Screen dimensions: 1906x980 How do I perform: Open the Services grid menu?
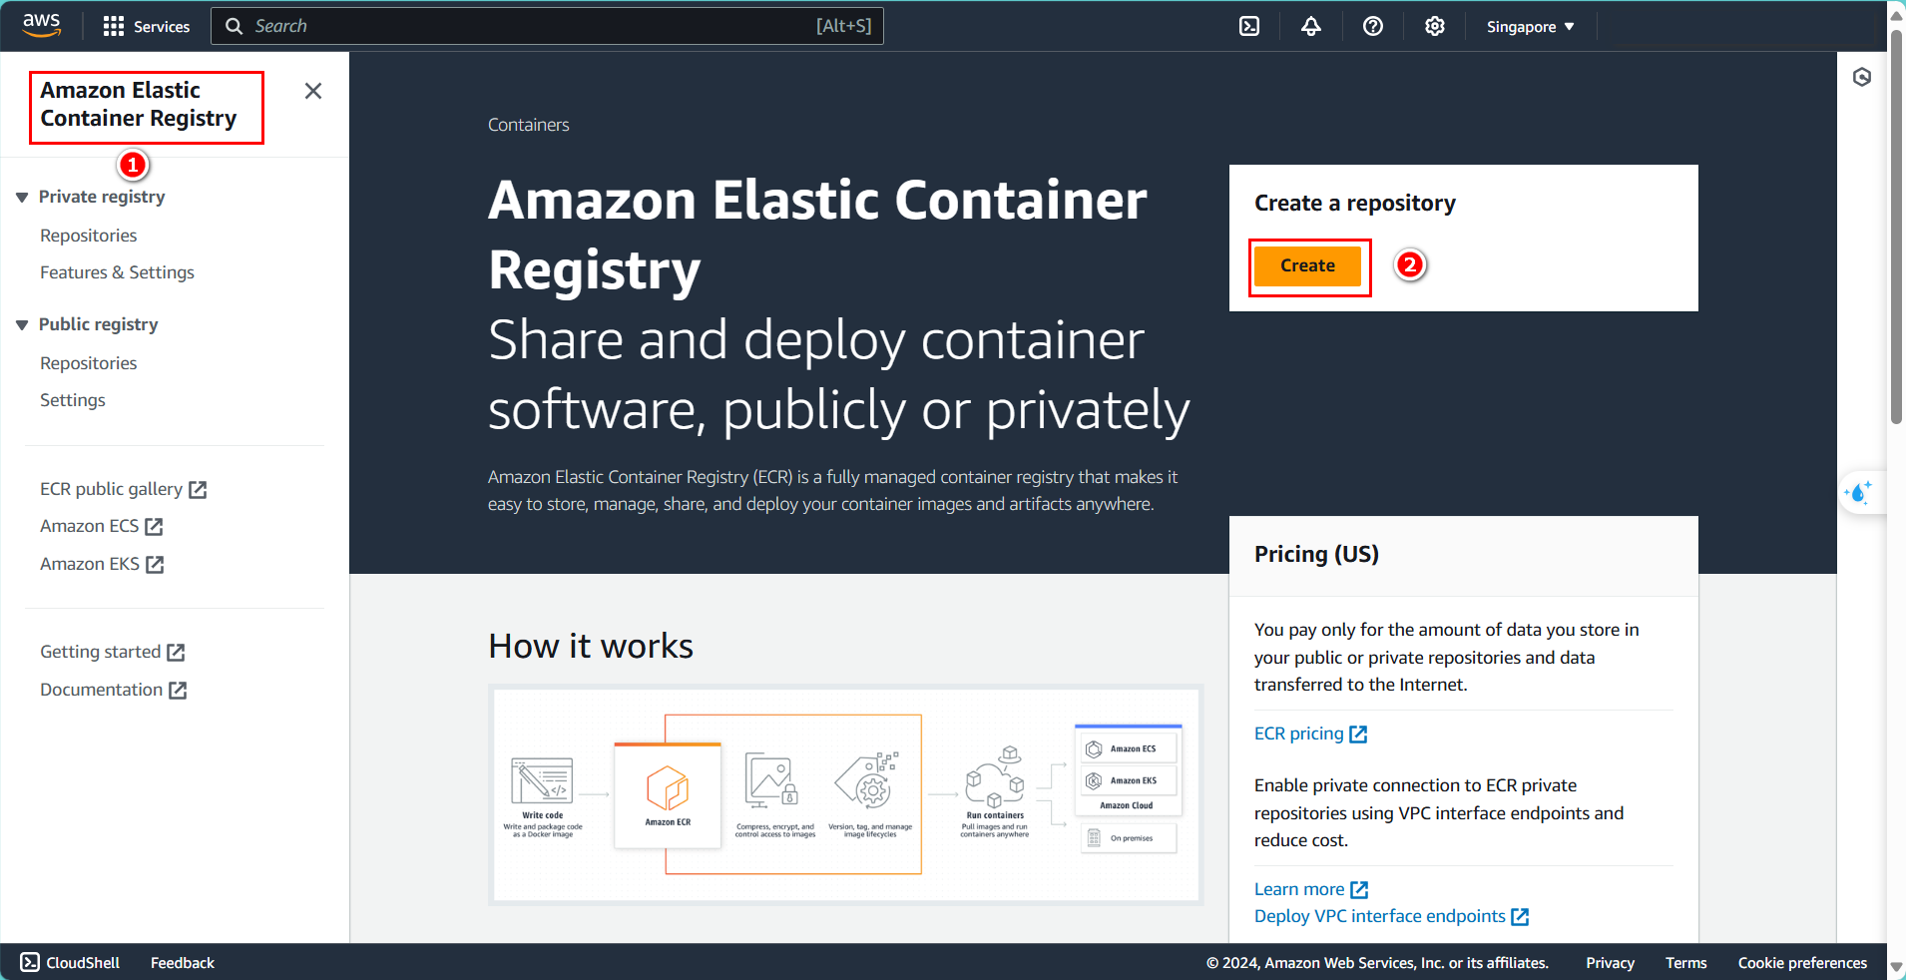[x=114, y=26]
